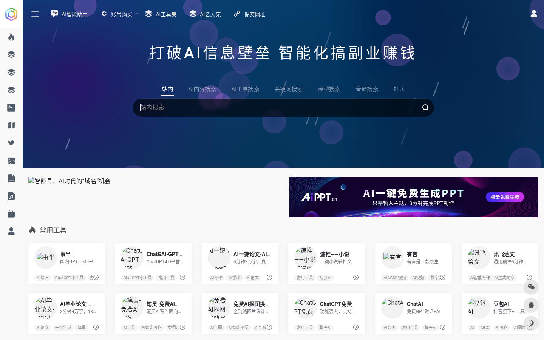Click the image gallery sidebar icon
Image resolution: width=544 pixels, height=340 pixels.
[x=11, y=161]
